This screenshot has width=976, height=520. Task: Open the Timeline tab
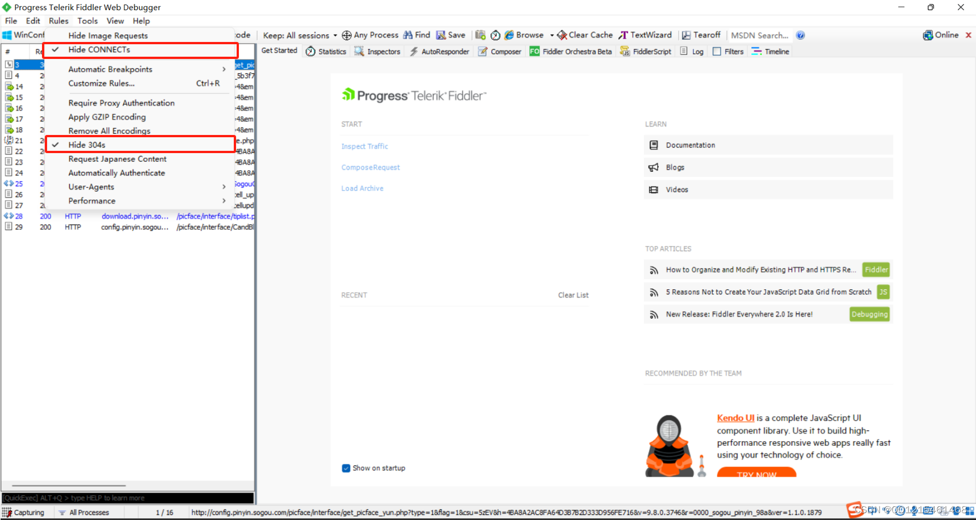point(771,52)
